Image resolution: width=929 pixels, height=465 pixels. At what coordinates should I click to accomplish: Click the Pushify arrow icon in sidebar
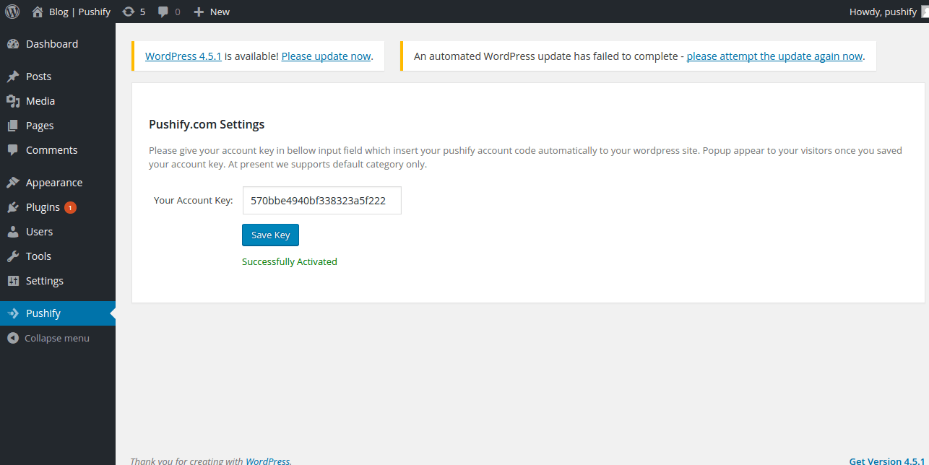(13, 313)
